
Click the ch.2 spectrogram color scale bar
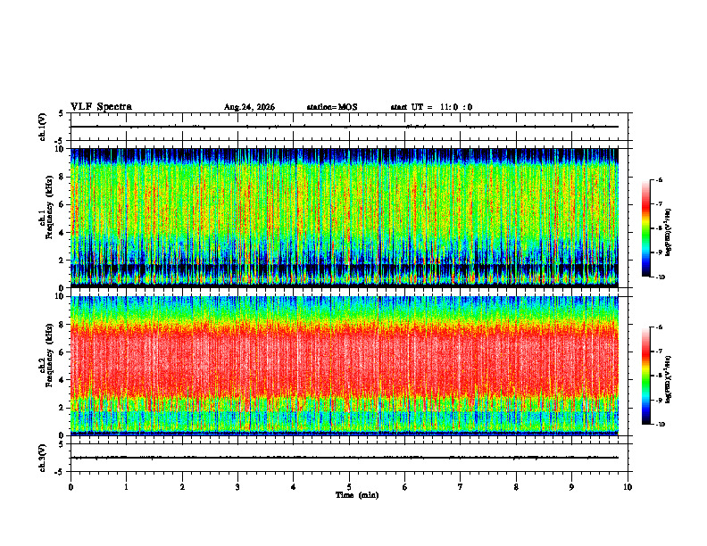pyautogui.click(x=645, y=376)
